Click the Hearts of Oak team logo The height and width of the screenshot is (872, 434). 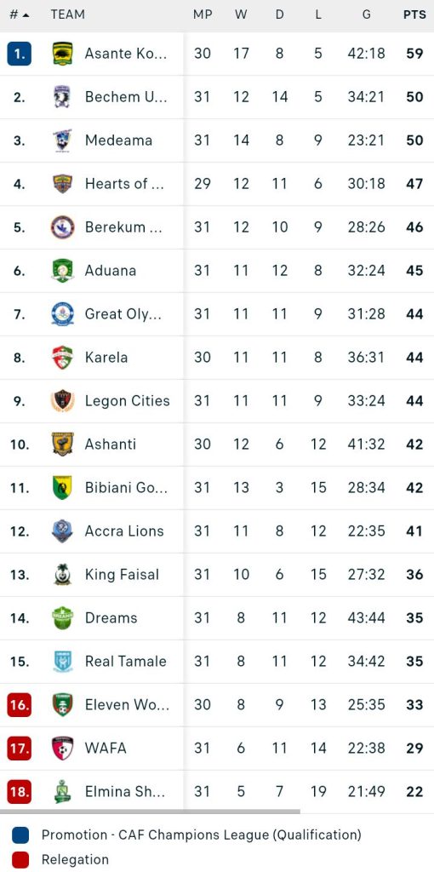[63, 184]
